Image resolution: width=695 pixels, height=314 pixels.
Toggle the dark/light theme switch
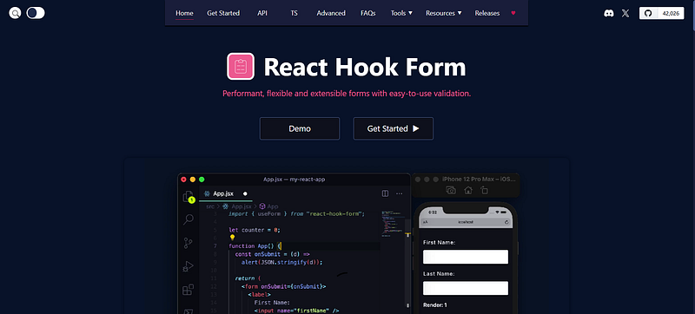36,13
